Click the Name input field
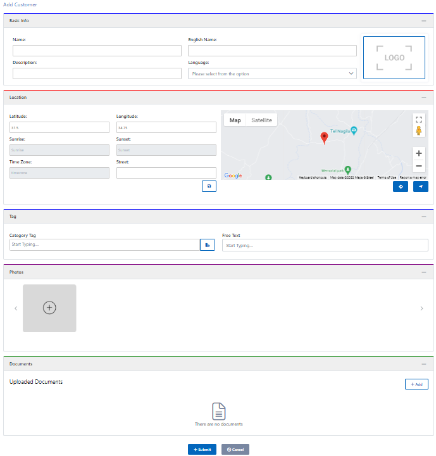 (97, 51)
